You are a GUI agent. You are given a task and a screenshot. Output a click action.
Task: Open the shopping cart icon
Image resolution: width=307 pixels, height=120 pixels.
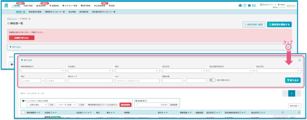[x=249, y=6]
